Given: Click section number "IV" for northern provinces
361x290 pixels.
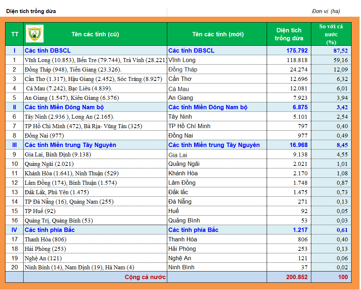Looking at the screenshot, I should [x=15, y=230].
